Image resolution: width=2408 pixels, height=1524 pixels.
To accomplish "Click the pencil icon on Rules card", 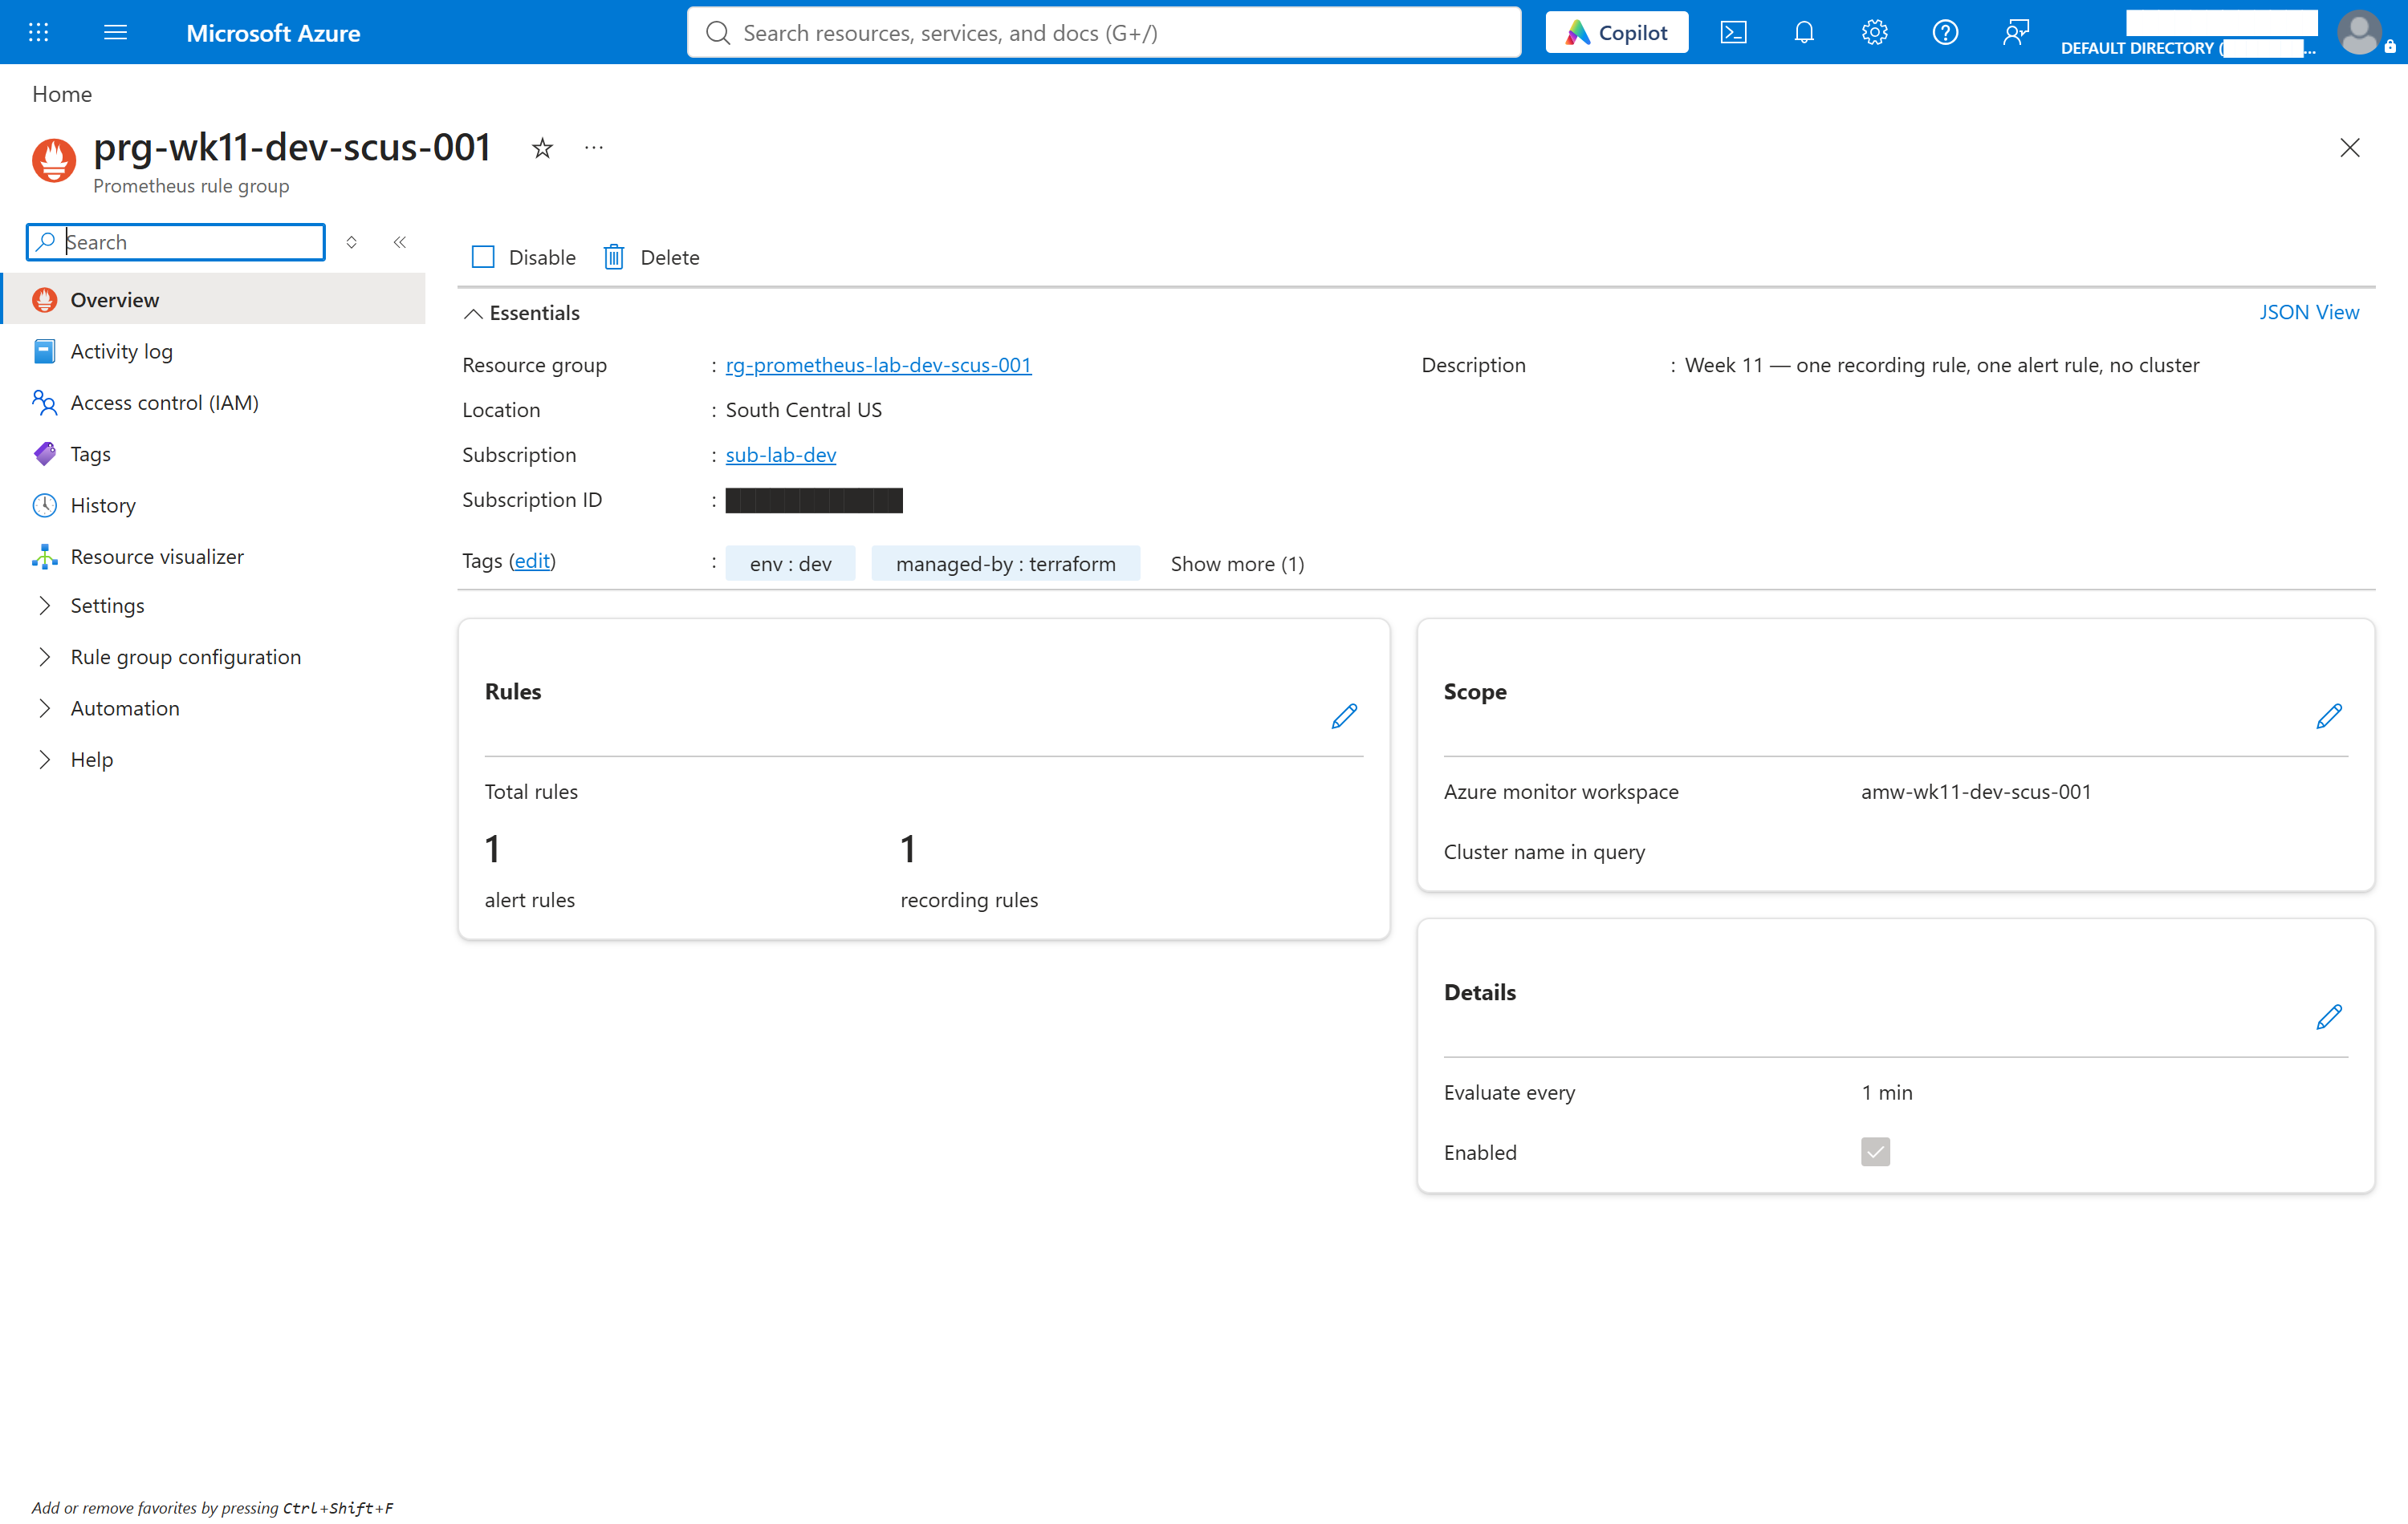I will tap(1344, 715).
